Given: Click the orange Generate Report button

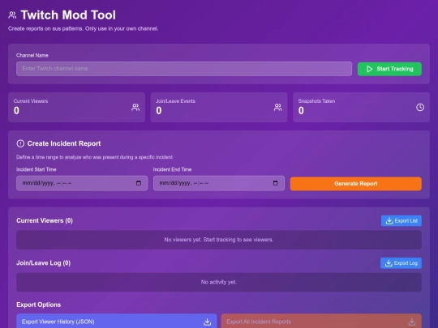Looking at the screenshot, I should (x=356, y=184).
